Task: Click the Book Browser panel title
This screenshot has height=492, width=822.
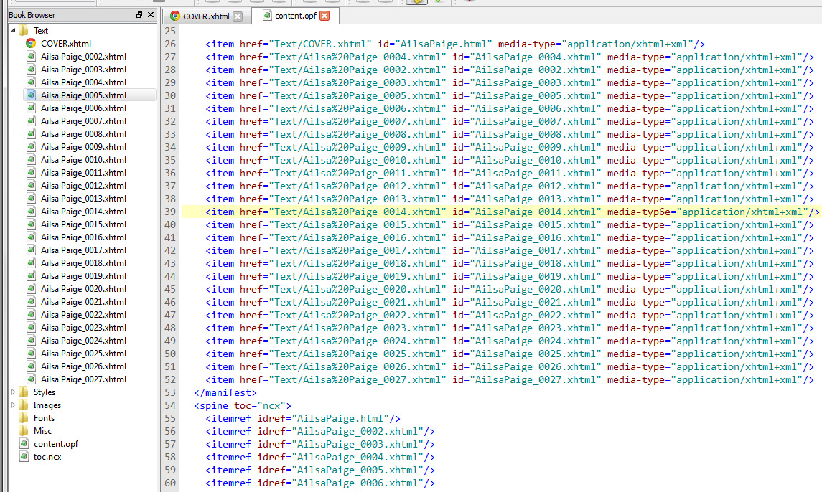Action: [x=32, y=15]
